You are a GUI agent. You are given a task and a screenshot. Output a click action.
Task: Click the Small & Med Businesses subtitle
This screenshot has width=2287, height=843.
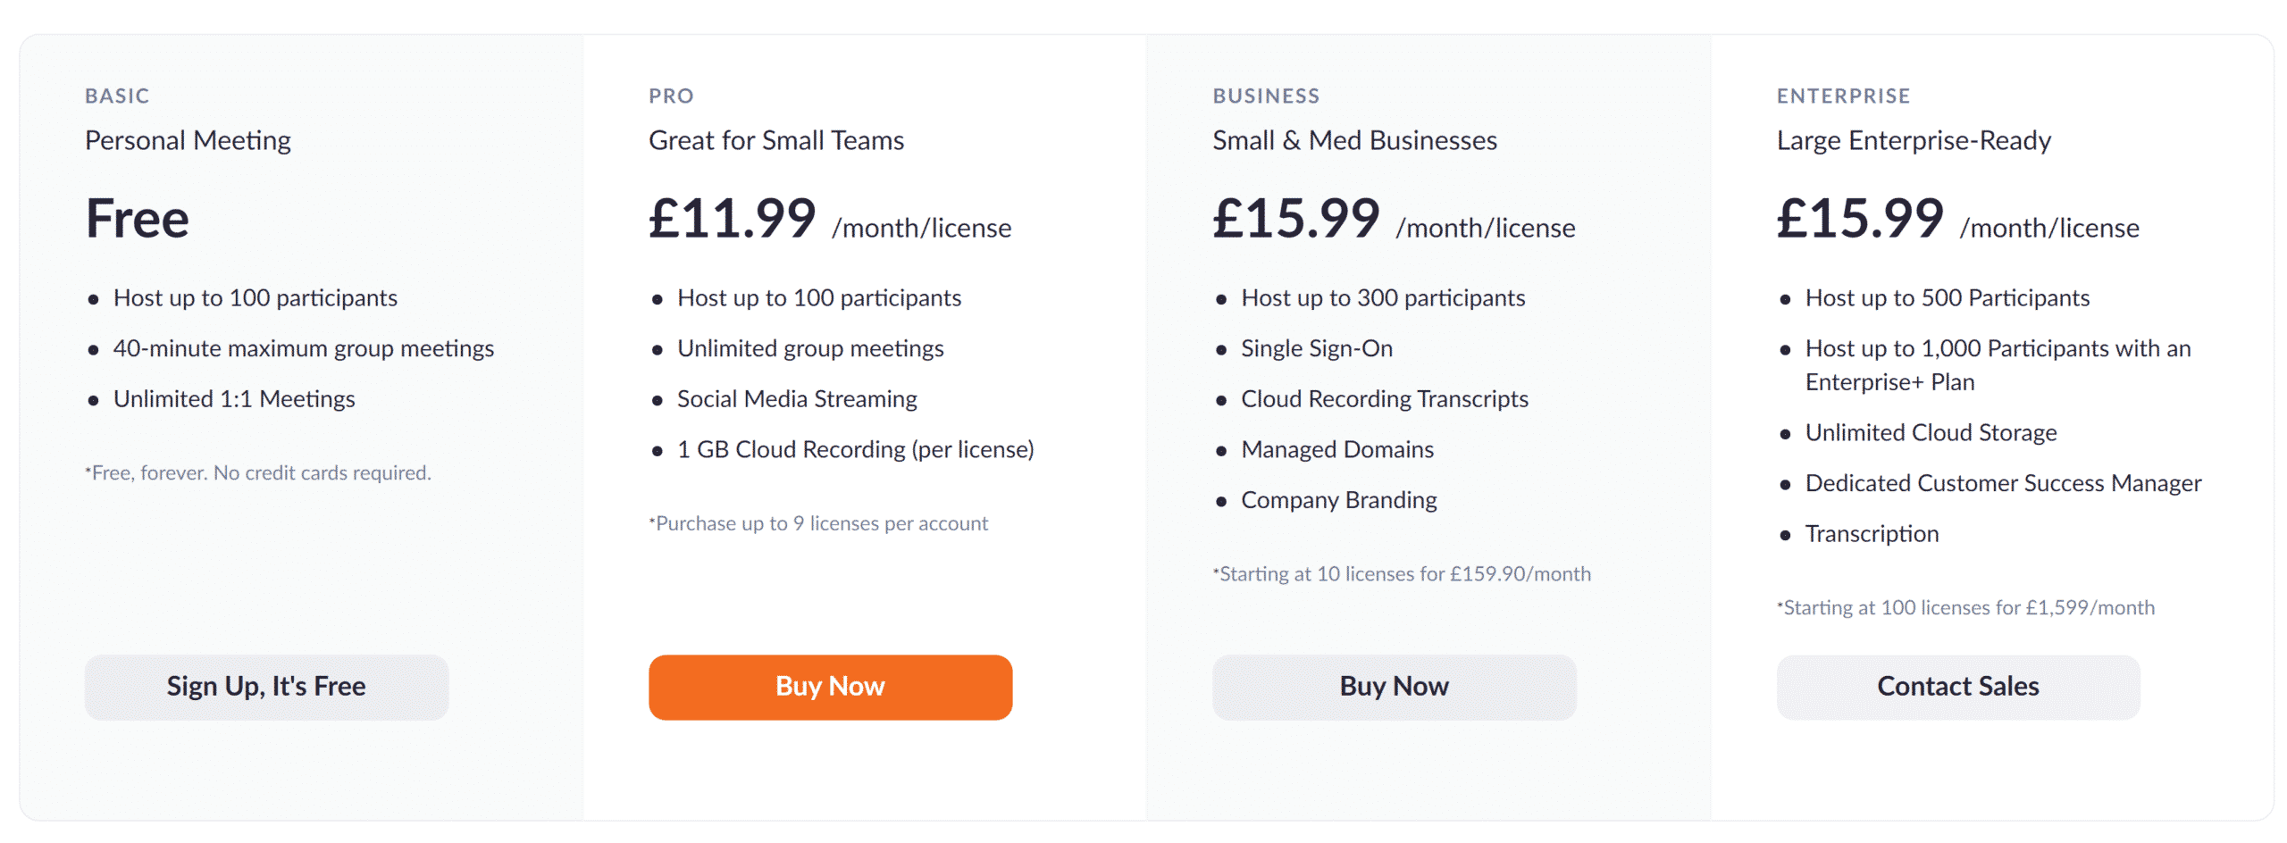point(1354,139)
